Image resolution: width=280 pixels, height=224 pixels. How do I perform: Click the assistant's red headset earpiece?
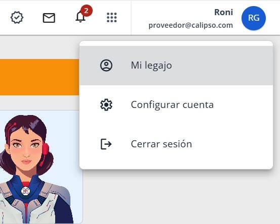point(45,149)
